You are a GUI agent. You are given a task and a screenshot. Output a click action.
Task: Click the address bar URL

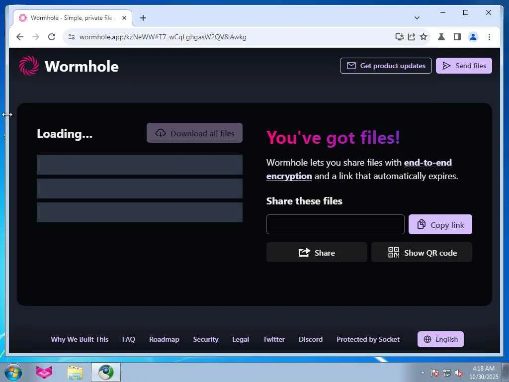(x=163, y=37)
